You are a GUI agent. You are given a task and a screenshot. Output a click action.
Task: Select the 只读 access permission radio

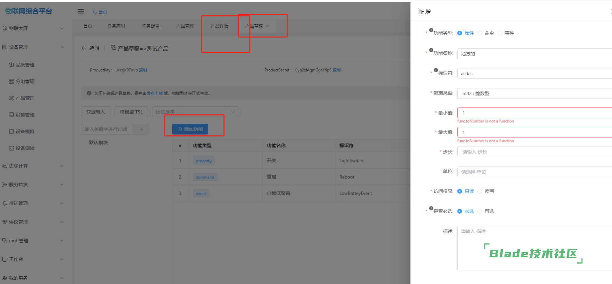(x=460, y=191)
